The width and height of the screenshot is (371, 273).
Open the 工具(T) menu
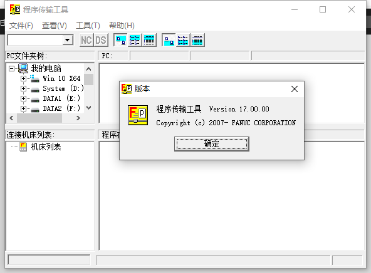point(88,25)
